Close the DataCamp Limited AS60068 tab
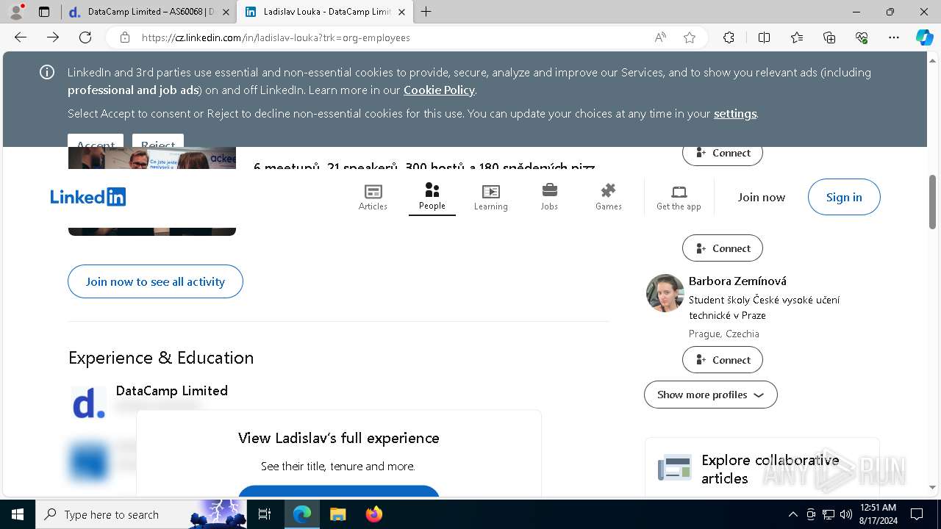 225,12
